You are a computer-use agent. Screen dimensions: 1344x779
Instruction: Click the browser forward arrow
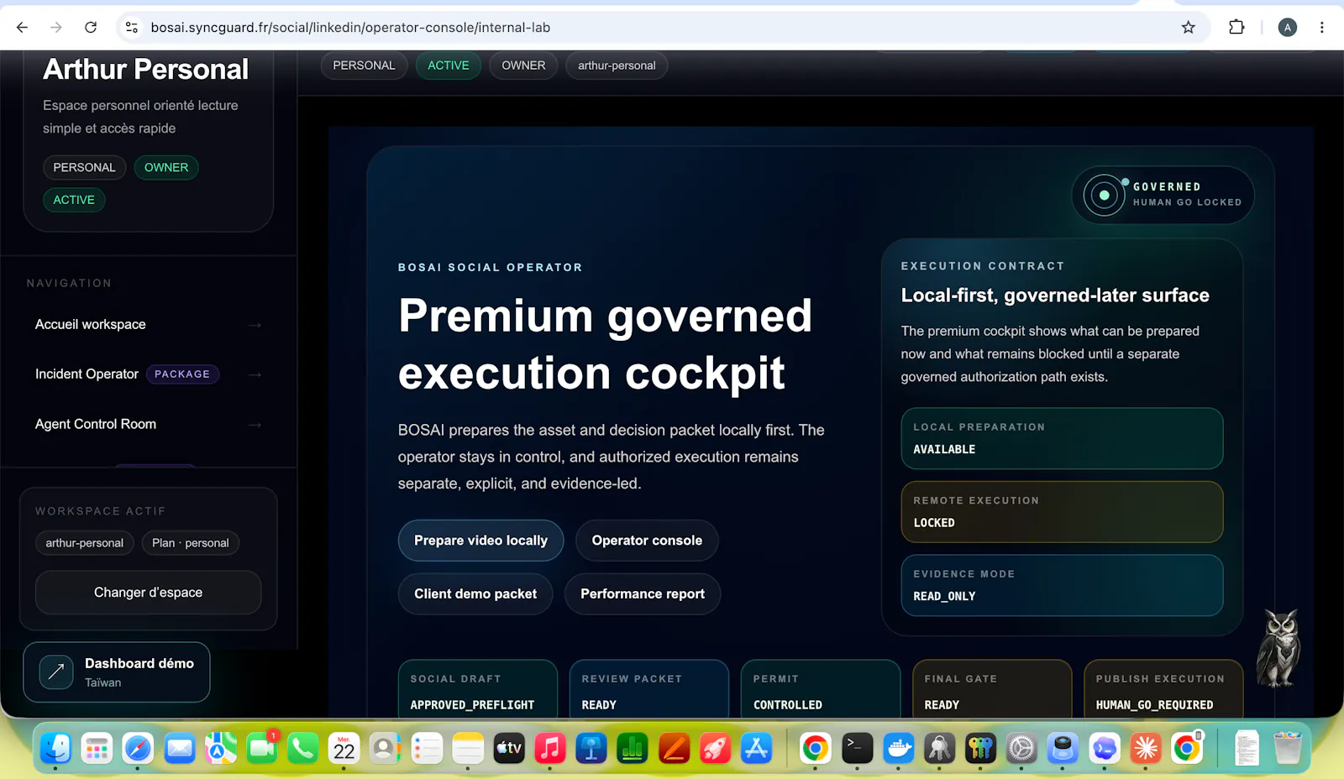pyautogui.click(x=56, y=28)
